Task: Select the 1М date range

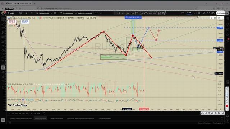Action: 17,113
